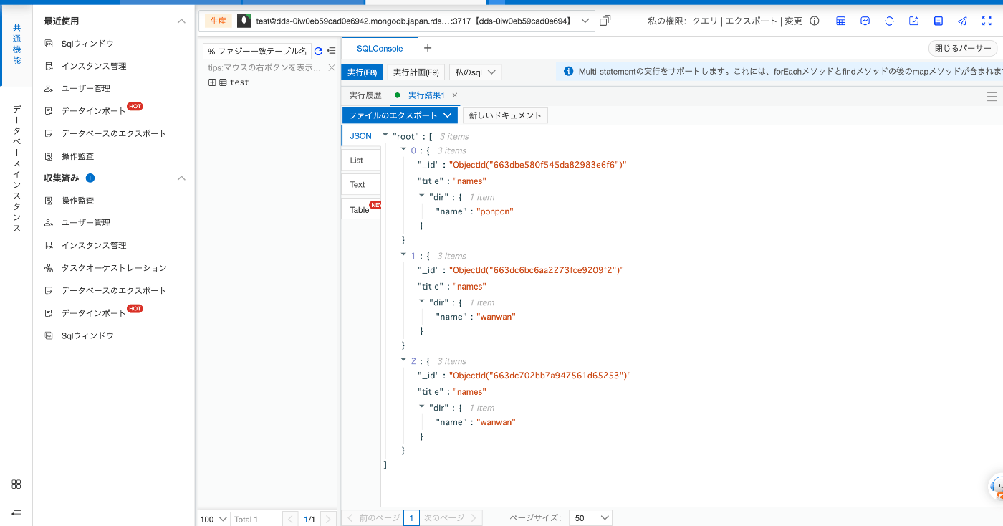1003x526 pixels.
Task: Select the 実行結果1 tab
Action: click(426, 95)
